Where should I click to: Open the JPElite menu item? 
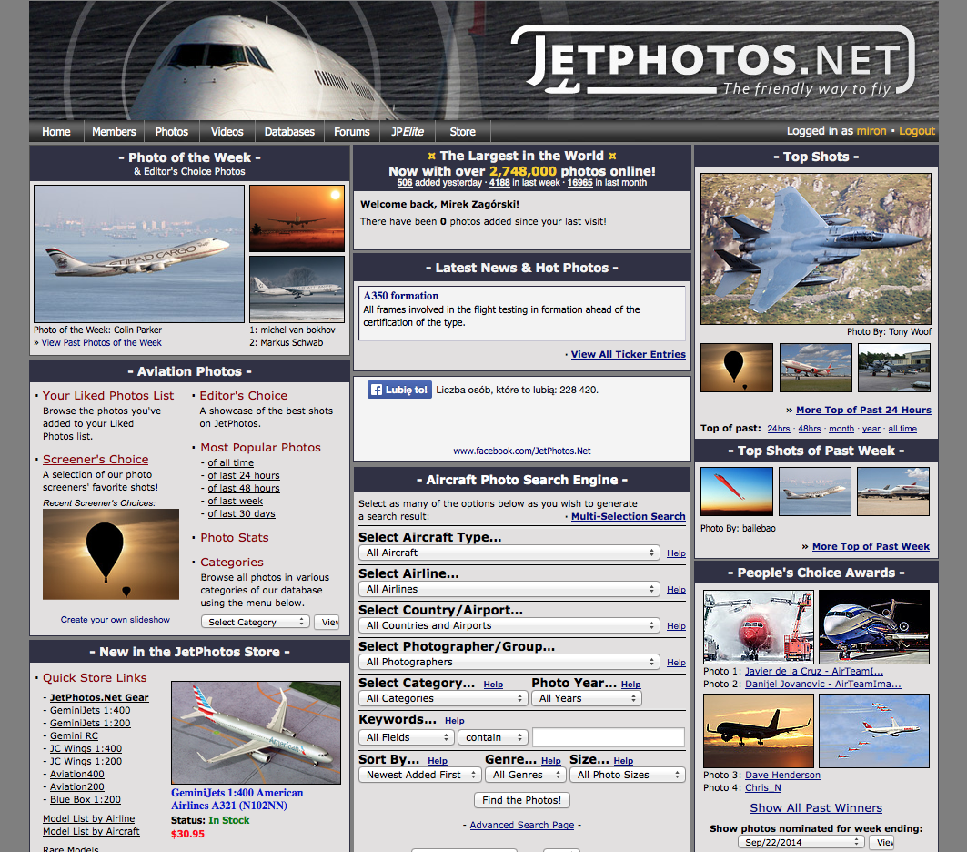(x=407, y=131)
